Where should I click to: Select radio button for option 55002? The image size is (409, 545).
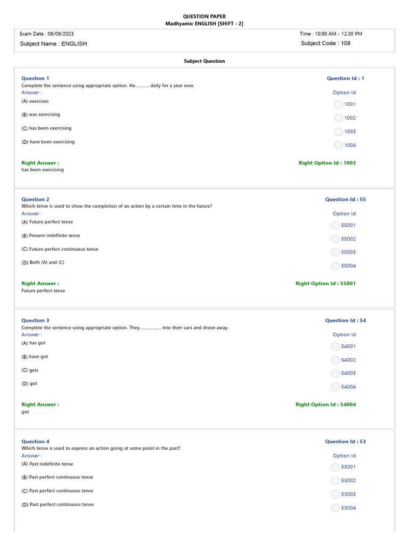(x=335, y=239)
